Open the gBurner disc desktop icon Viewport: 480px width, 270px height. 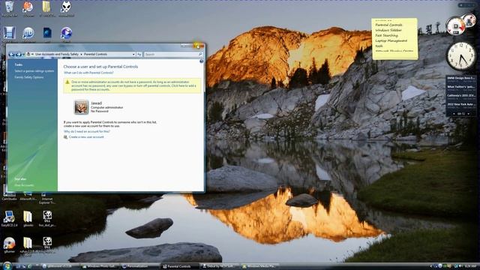(9, 244)
